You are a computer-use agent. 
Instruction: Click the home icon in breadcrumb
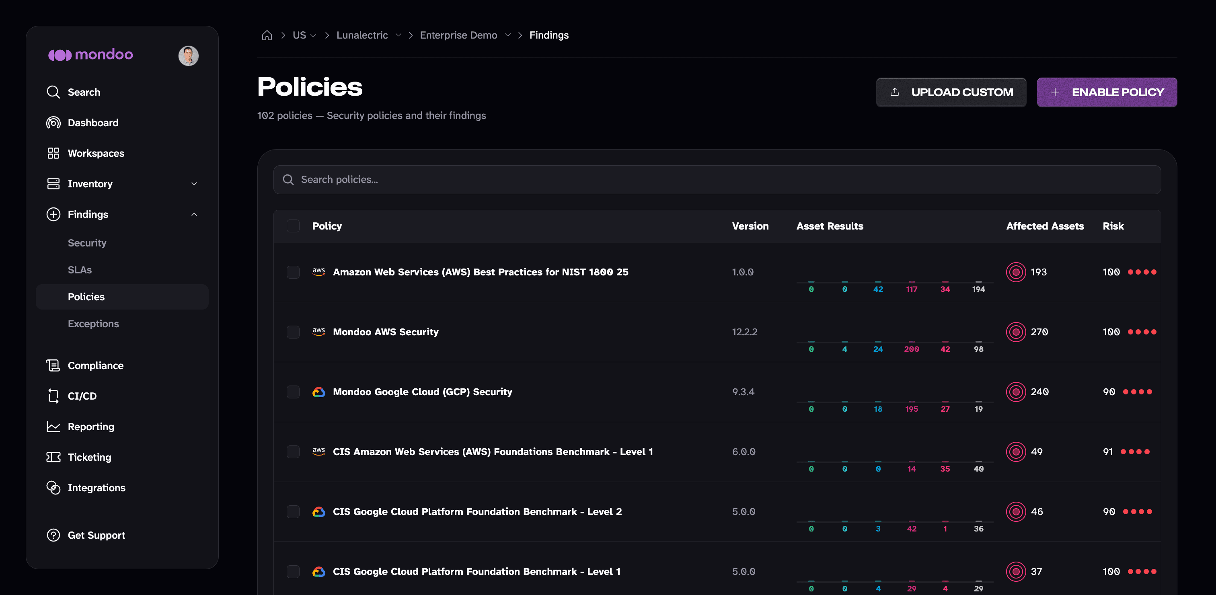tap(267, 35)
